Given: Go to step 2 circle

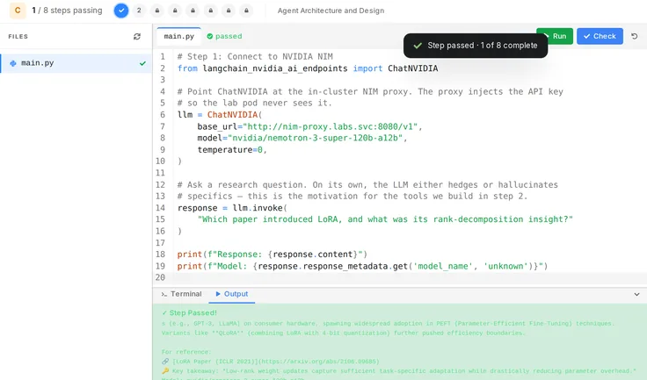Looking at the screenshot, I should pyautogui.click(x=139, y=11).
